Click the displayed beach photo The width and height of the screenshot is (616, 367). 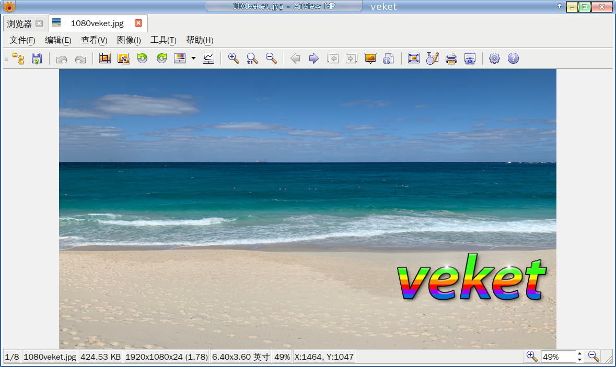[308, 209]
